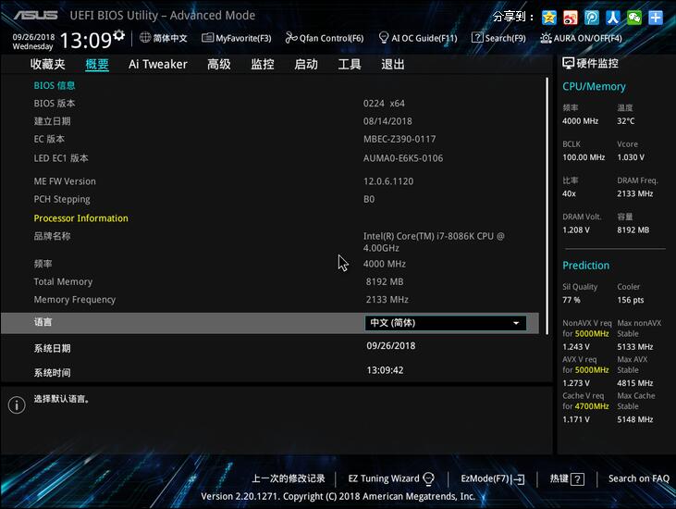Click 热键 hotkeys button
The height and width of the screenshot is (509, 676).
(567, 478)
